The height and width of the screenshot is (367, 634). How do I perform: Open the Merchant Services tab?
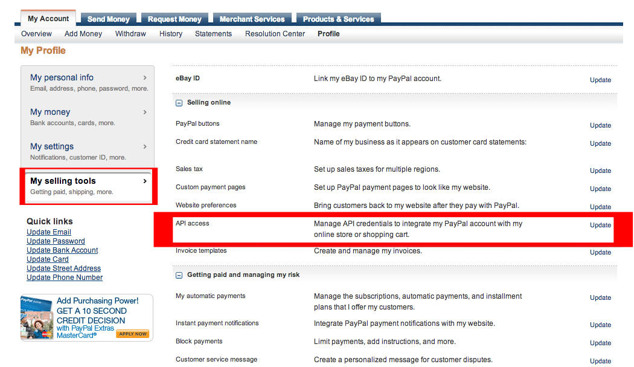pyautogui.click(x=252, y=19)
